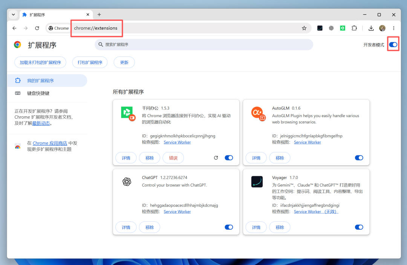The width and height of the screenshot is (407, 265).
Task: Open Chrome's three-dot menu
Action: pyautogui.click(x=393, y=28)
